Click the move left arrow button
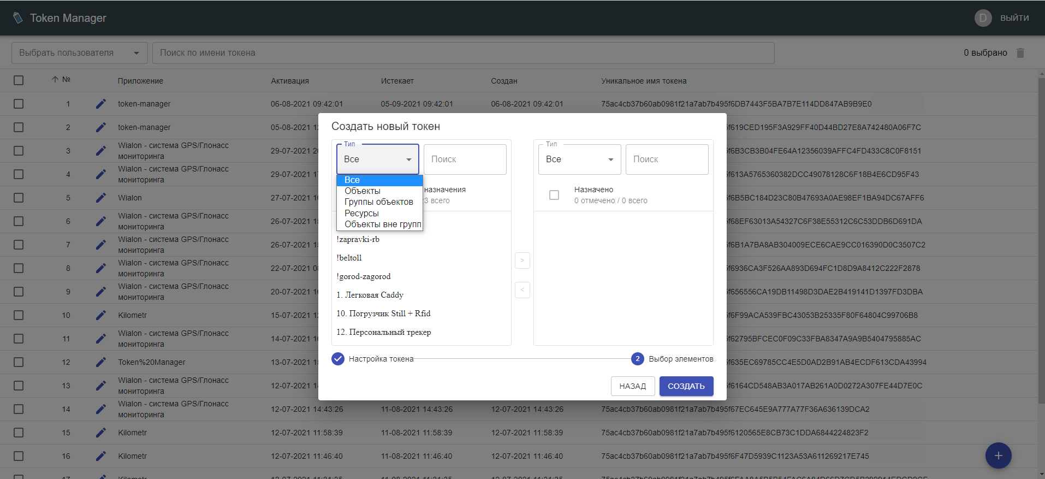Viewport: 1045px width, 479px height. pos(522,290)
